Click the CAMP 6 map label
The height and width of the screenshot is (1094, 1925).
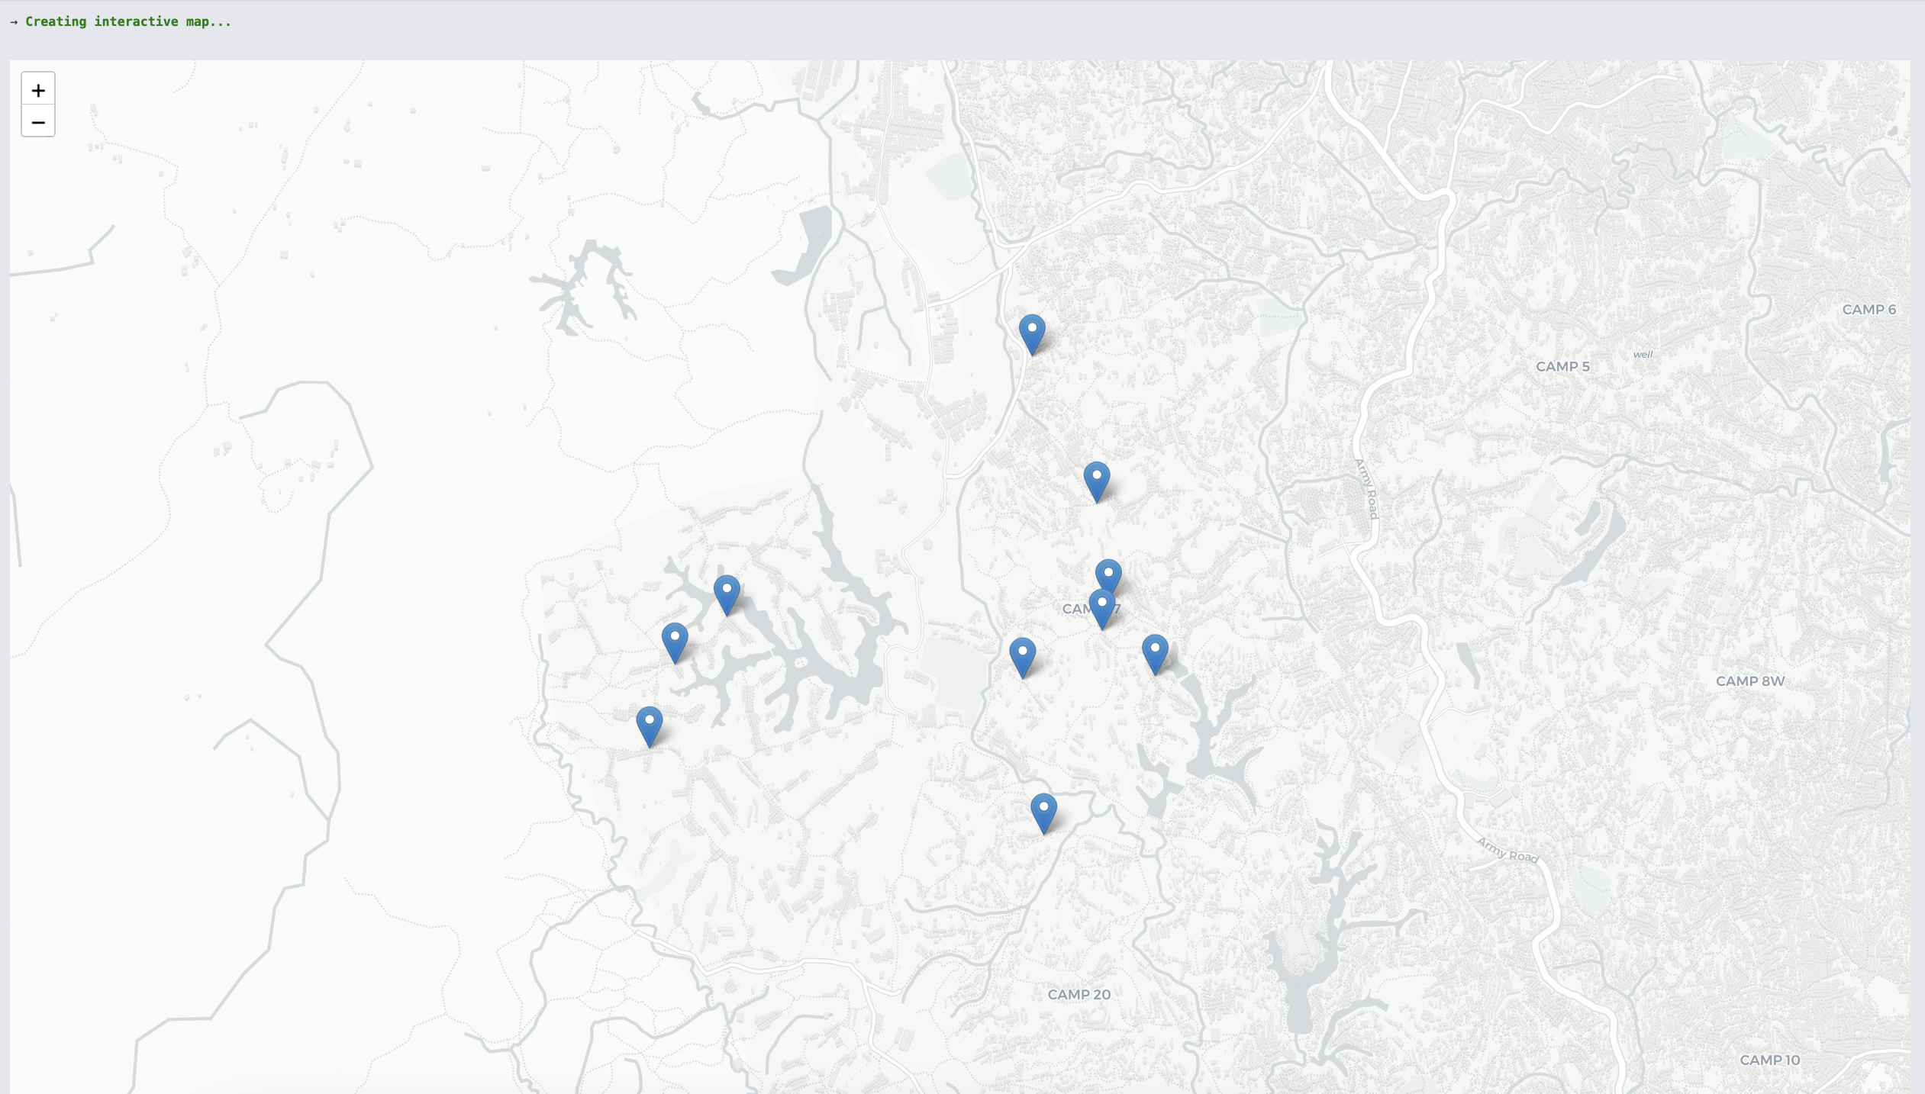1868,310
